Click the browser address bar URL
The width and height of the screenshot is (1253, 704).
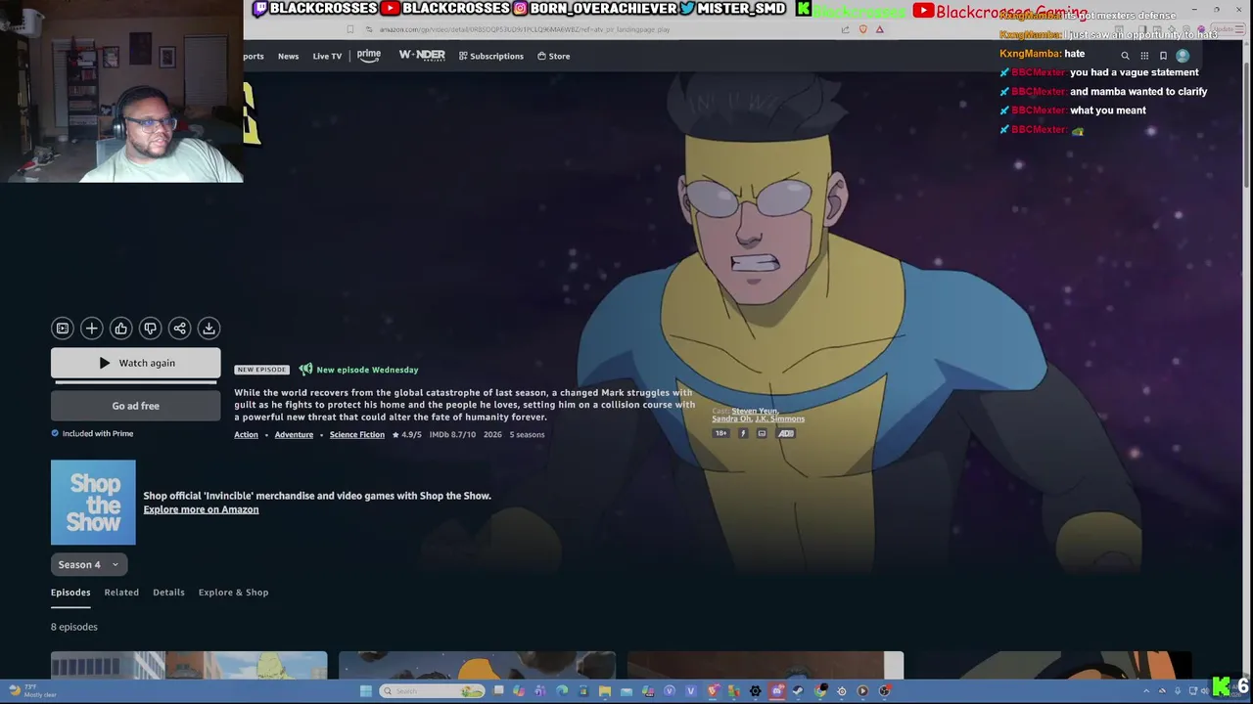coord(525,29)
